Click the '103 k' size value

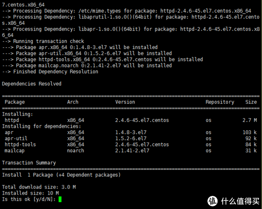pyautogui.click(x=250, y=132)
